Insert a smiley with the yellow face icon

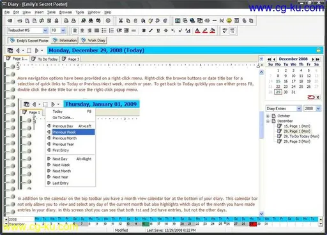229,20
